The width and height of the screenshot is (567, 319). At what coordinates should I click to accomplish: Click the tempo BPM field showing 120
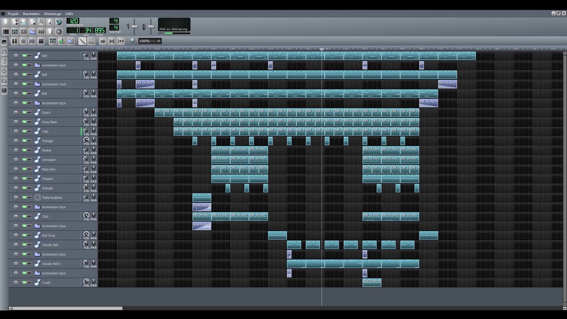pyautogui.click(x=73, y=21)
